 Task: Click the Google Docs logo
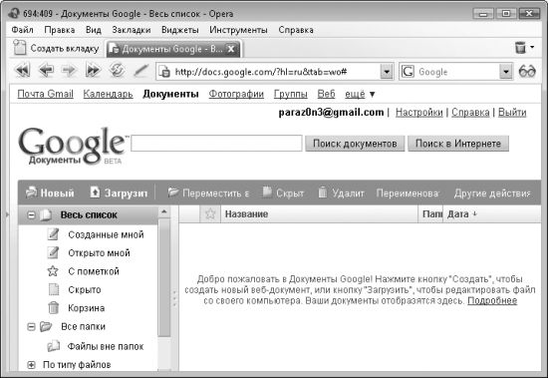(73, 146)
